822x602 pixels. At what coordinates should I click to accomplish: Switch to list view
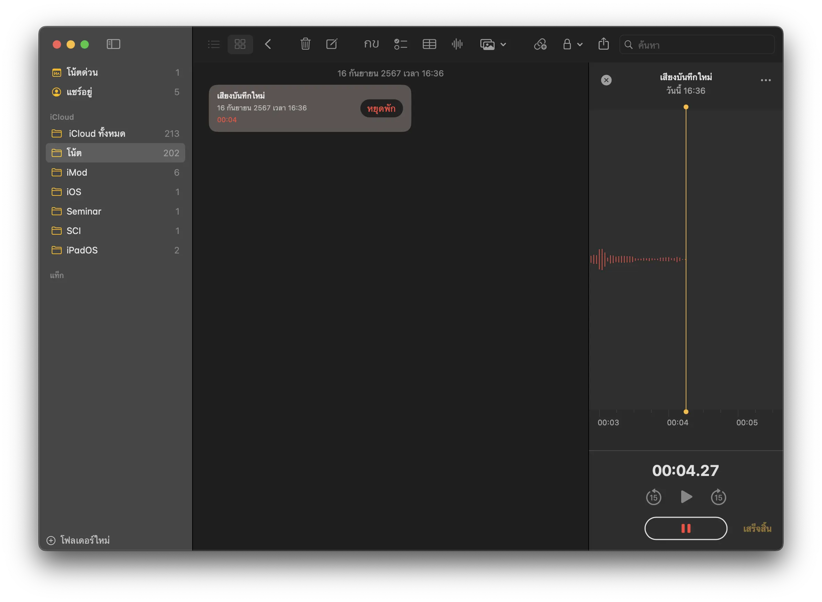(214, 44)
